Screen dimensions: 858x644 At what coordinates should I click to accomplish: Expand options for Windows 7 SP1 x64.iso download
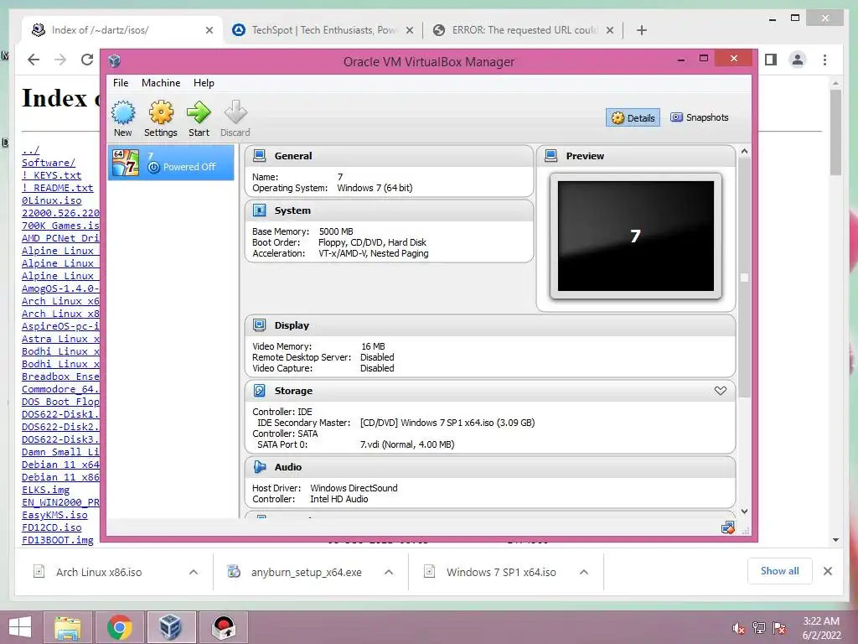[x=584, y=572]
